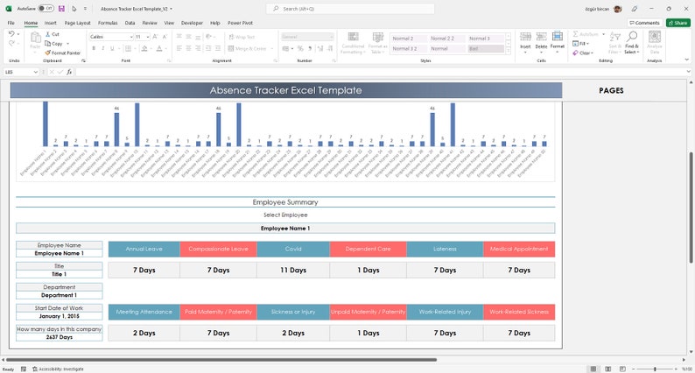Open the Power Pivot tab
Screen dimensions: 695x373
240,23
